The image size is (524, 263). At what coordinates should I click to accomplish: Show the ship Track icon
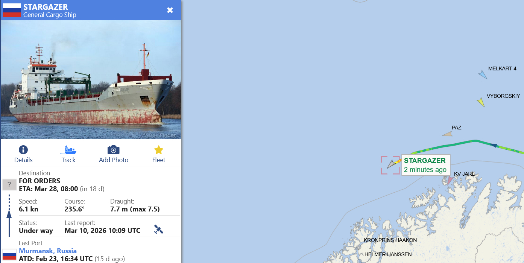[68, 150]
